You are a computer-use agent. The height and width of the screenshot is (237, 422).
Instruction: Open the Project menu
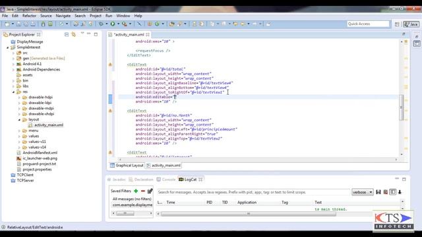(x=96, y=16)
